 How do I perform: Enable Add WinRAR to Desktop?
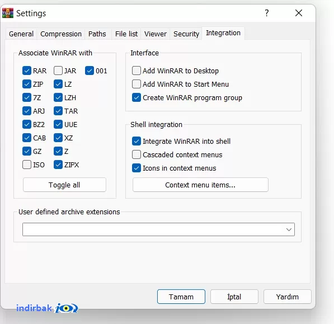coord(137,71)
